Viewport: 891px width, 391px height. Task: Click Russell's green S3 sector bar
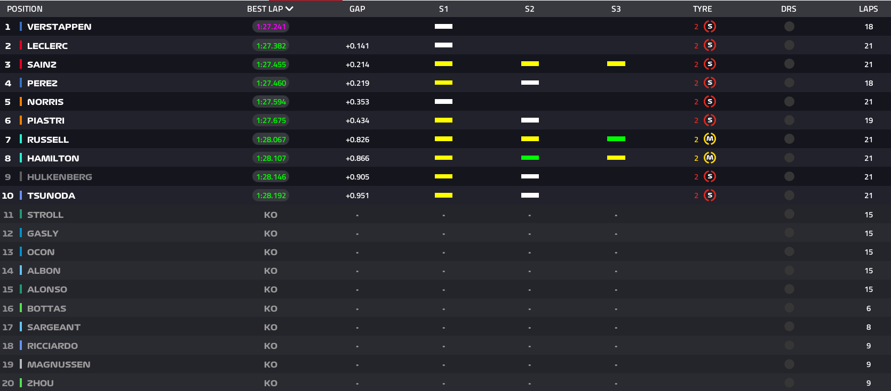pyautogui.click(x=616, y=139)
